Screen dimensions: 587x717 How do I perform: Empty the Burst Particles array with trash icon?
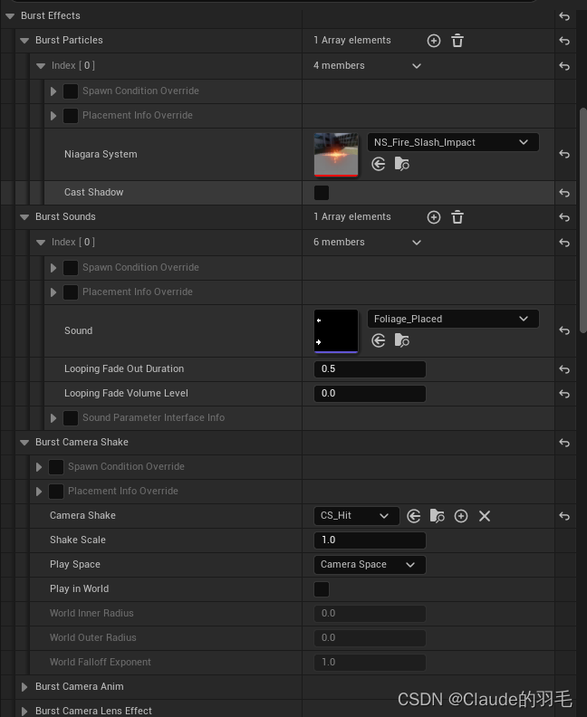[457, 41]
